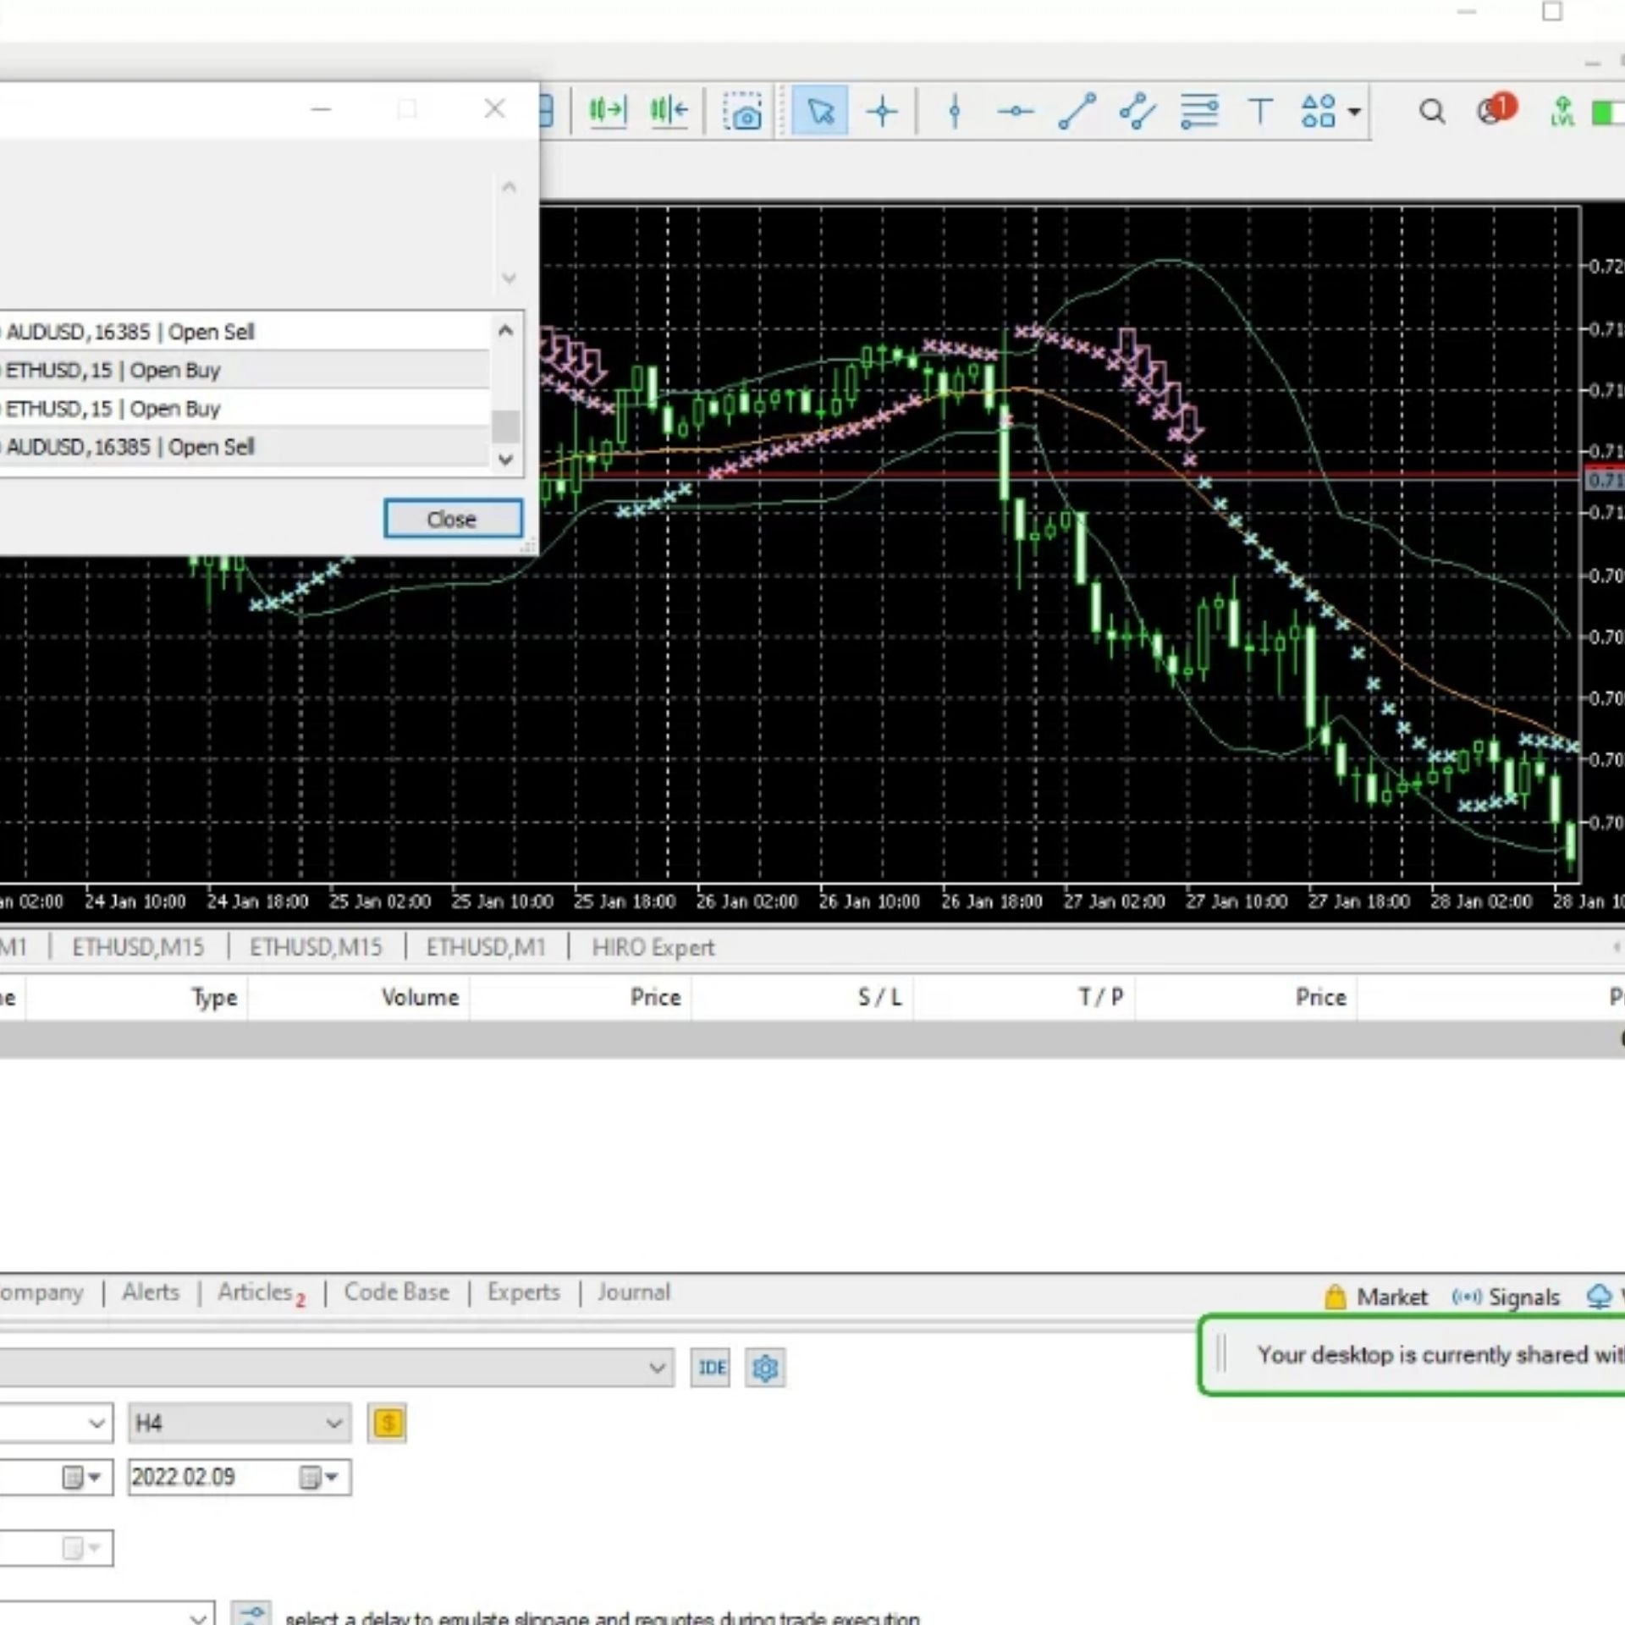Click the chart auto-scroll icon
Image resolution: width=1625 pixels, height=1625 pixels.
[607, 110]
